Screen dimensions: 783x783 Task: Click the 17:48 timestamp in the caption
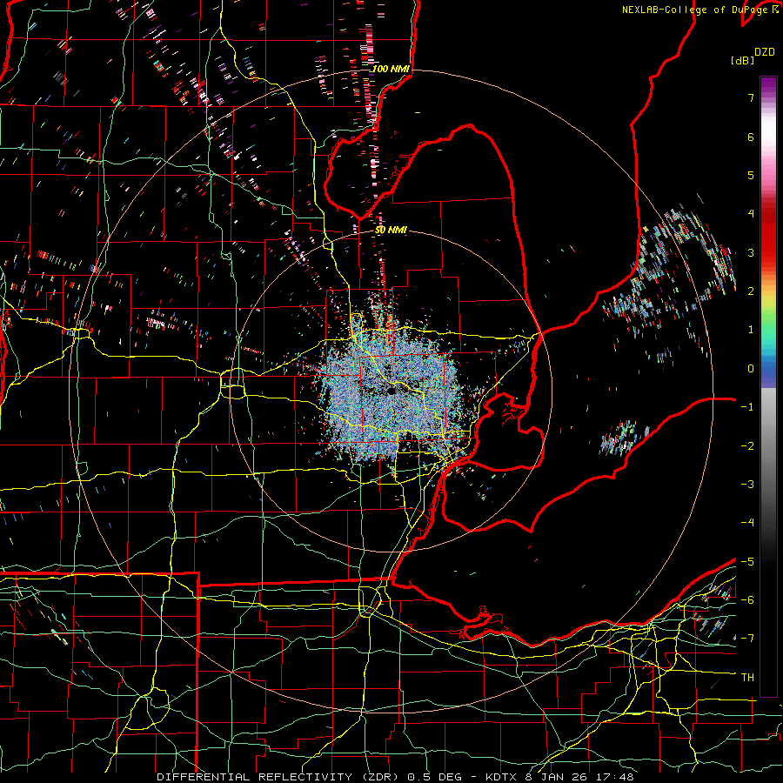coord(617,777)
